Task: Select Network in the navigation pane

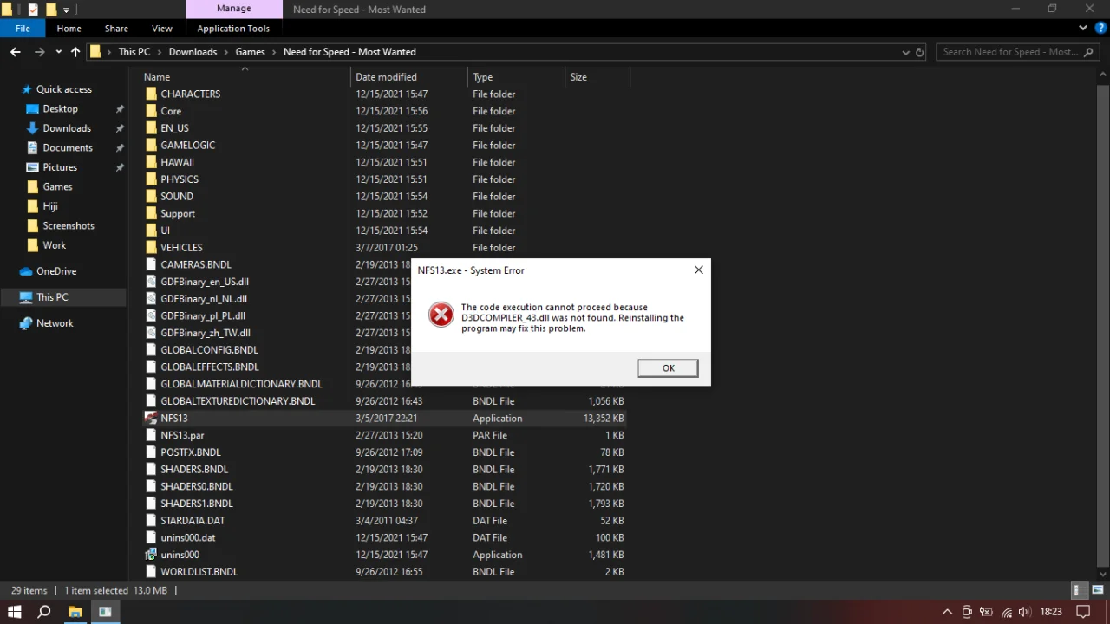Action: pyautogui.click(x=55, y=323)
